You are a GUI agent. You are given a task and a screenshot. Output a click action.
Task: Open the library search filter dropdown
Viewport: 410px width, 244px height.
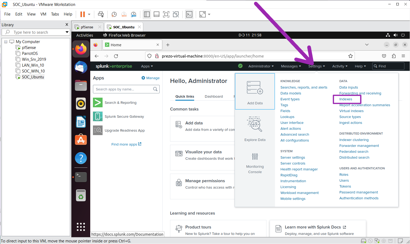(x=67, y=32)
